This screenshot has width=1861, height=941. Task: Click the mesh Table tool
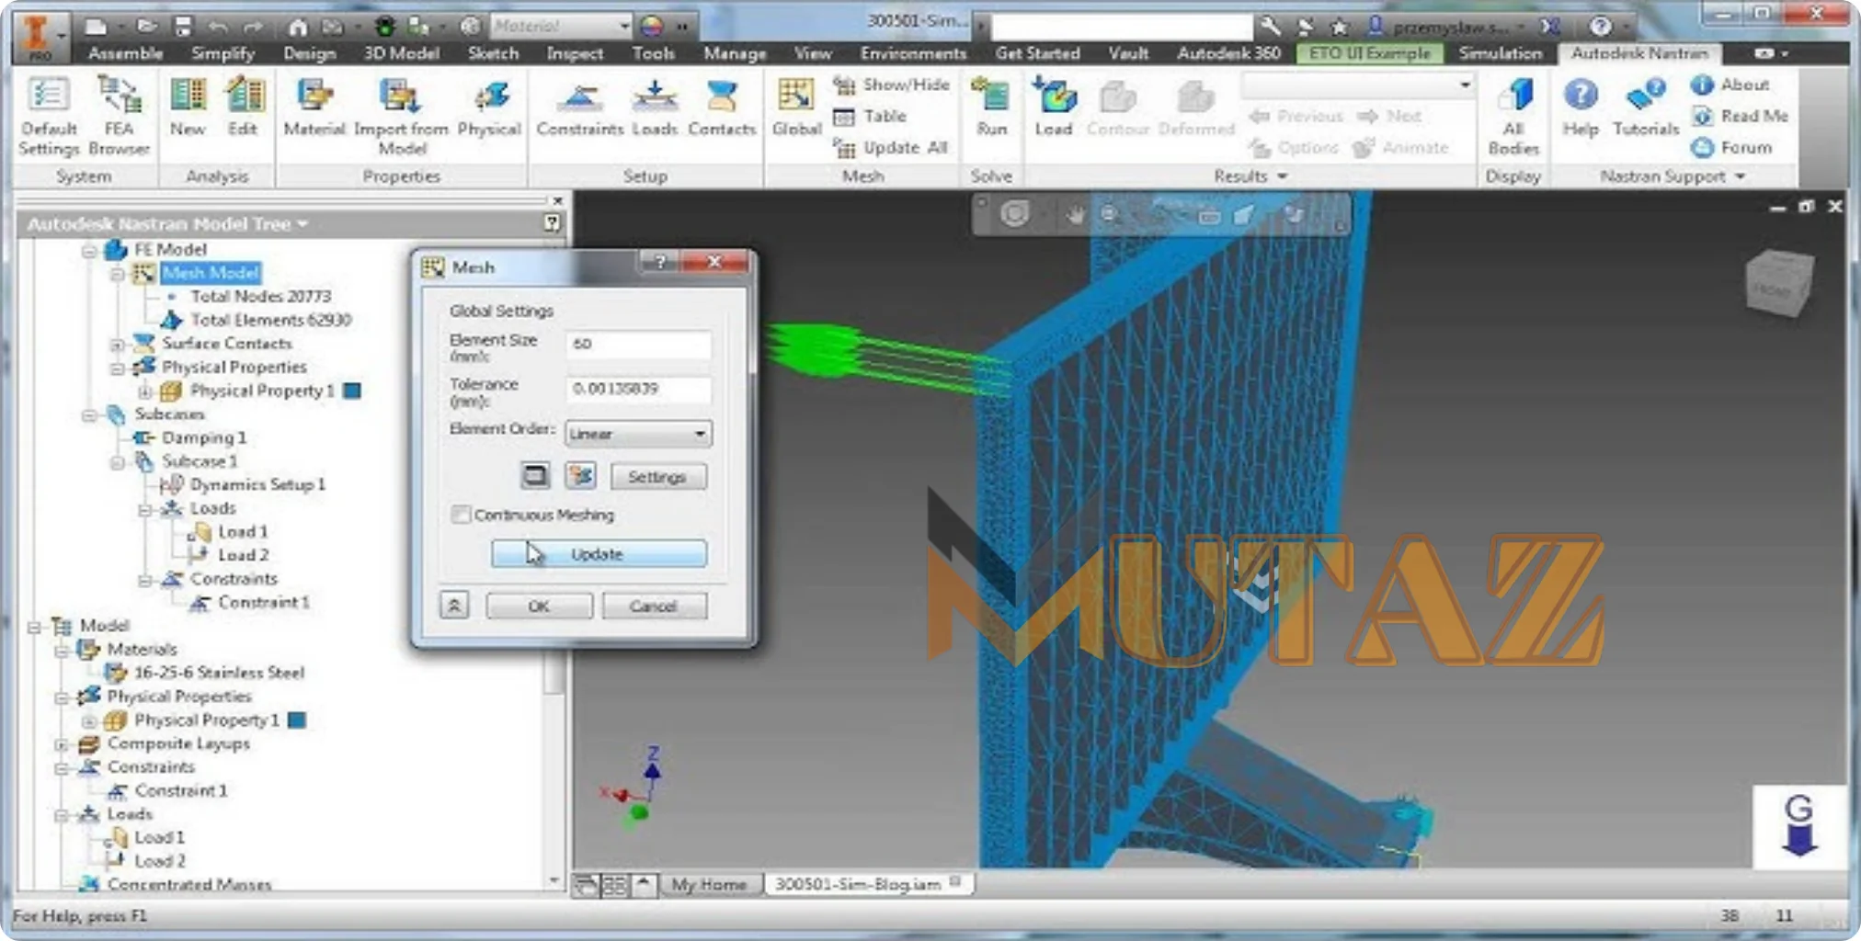click(870, 116)
